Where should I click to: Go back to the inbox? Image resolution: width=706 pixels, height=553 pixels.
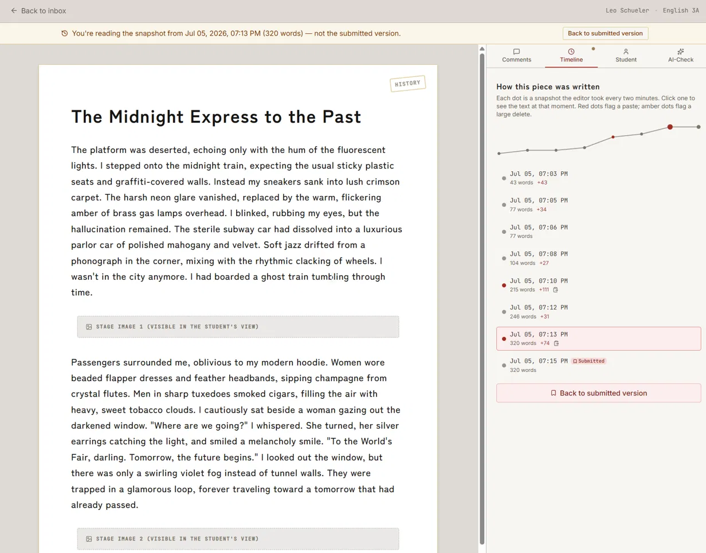point(38,10)
